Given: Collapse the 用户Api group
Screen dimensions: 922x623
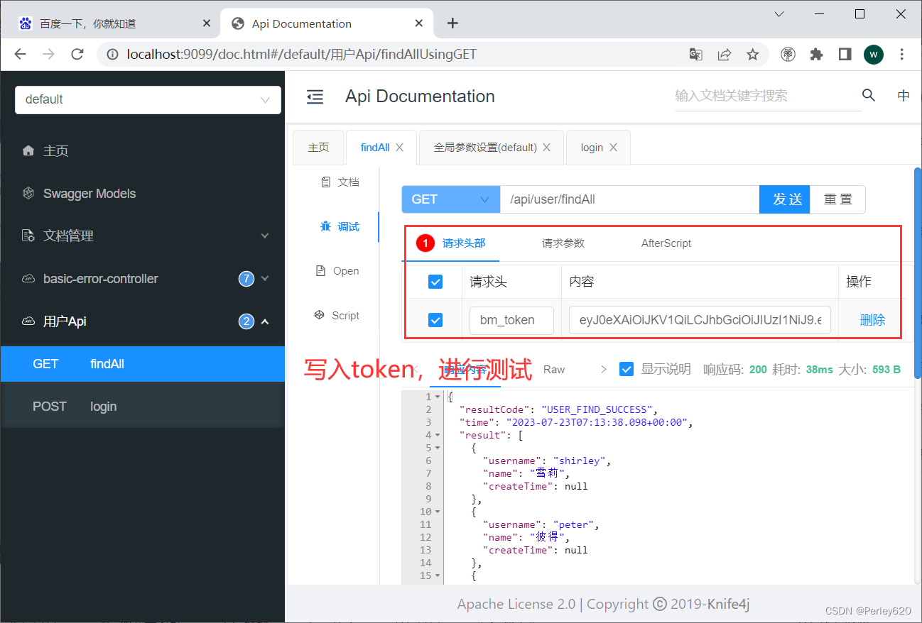Looking at the screenshot, I should point(142,321).
